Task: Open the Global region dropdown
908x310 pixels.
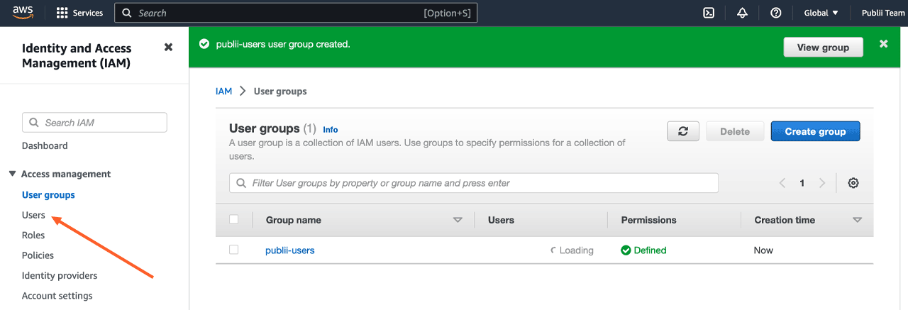Action: 821,13
